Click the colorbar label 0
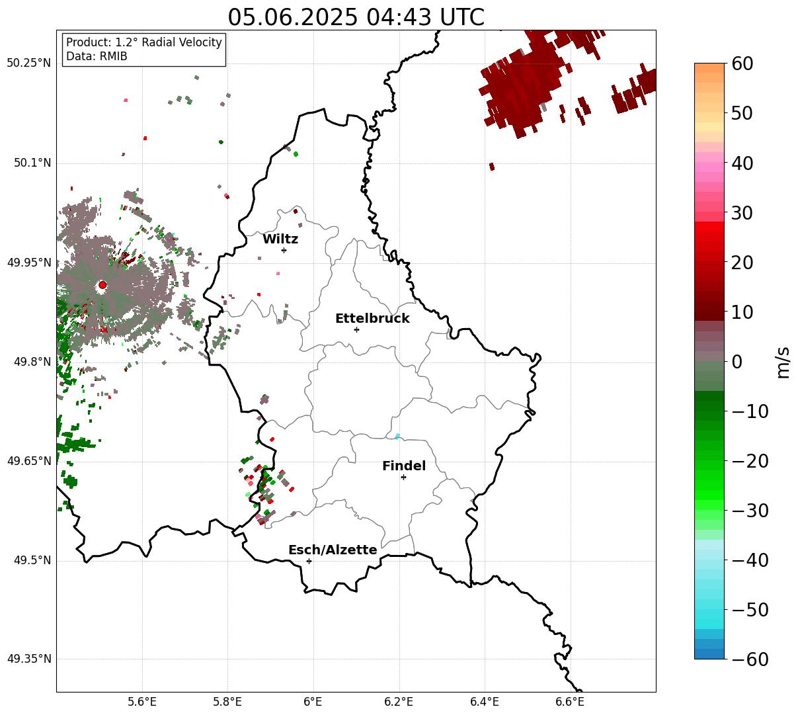Image resolution: width=798 pixels, height=715 pixels. pos(737,362)
